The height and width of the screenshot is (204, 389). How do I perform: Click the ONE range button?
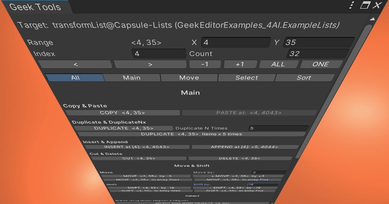point(321,64)
